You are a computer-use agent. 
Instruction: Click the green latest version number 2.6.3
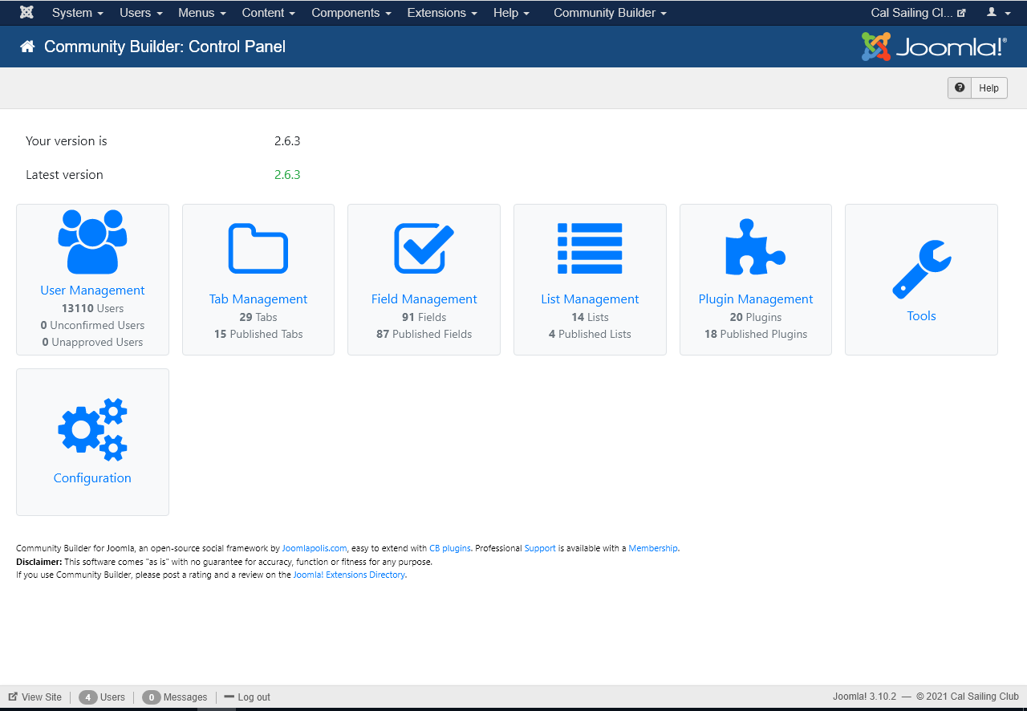[287, 175]
